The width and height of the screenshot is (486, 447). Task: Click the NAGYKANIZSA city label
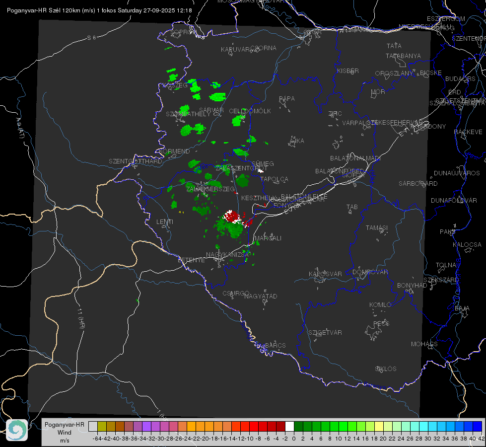[x=227, y=255]
